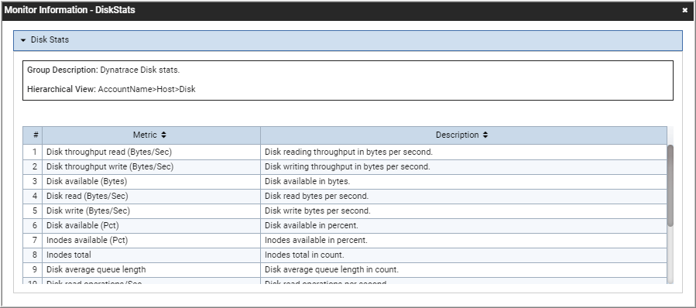Click description 'Disk write bytes per second.'
This screenshot has width=696, height=308.
(317, 210)
